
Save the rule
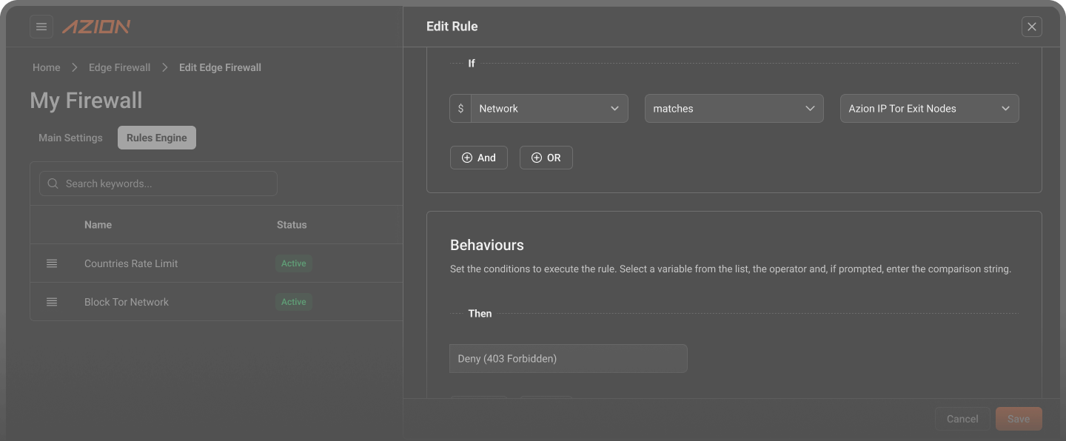pyautogui.click(x=1019, y=419)
